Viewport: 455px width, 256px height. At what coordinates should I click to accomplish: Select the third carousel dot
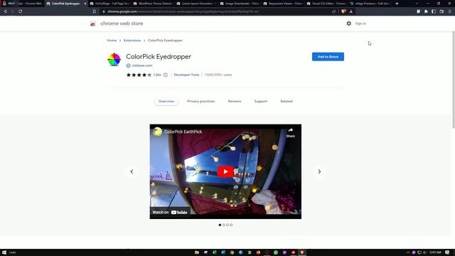click(x=227, y=225)
